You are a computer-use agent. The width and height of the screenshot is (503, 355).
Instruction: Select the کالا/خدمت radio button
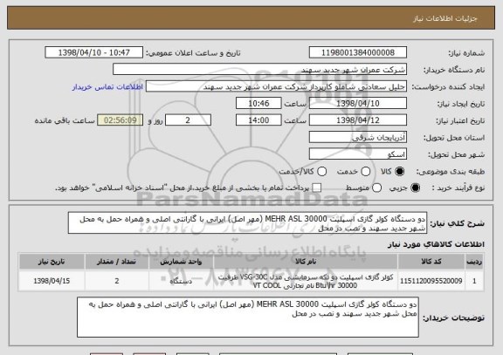[321, 172]
